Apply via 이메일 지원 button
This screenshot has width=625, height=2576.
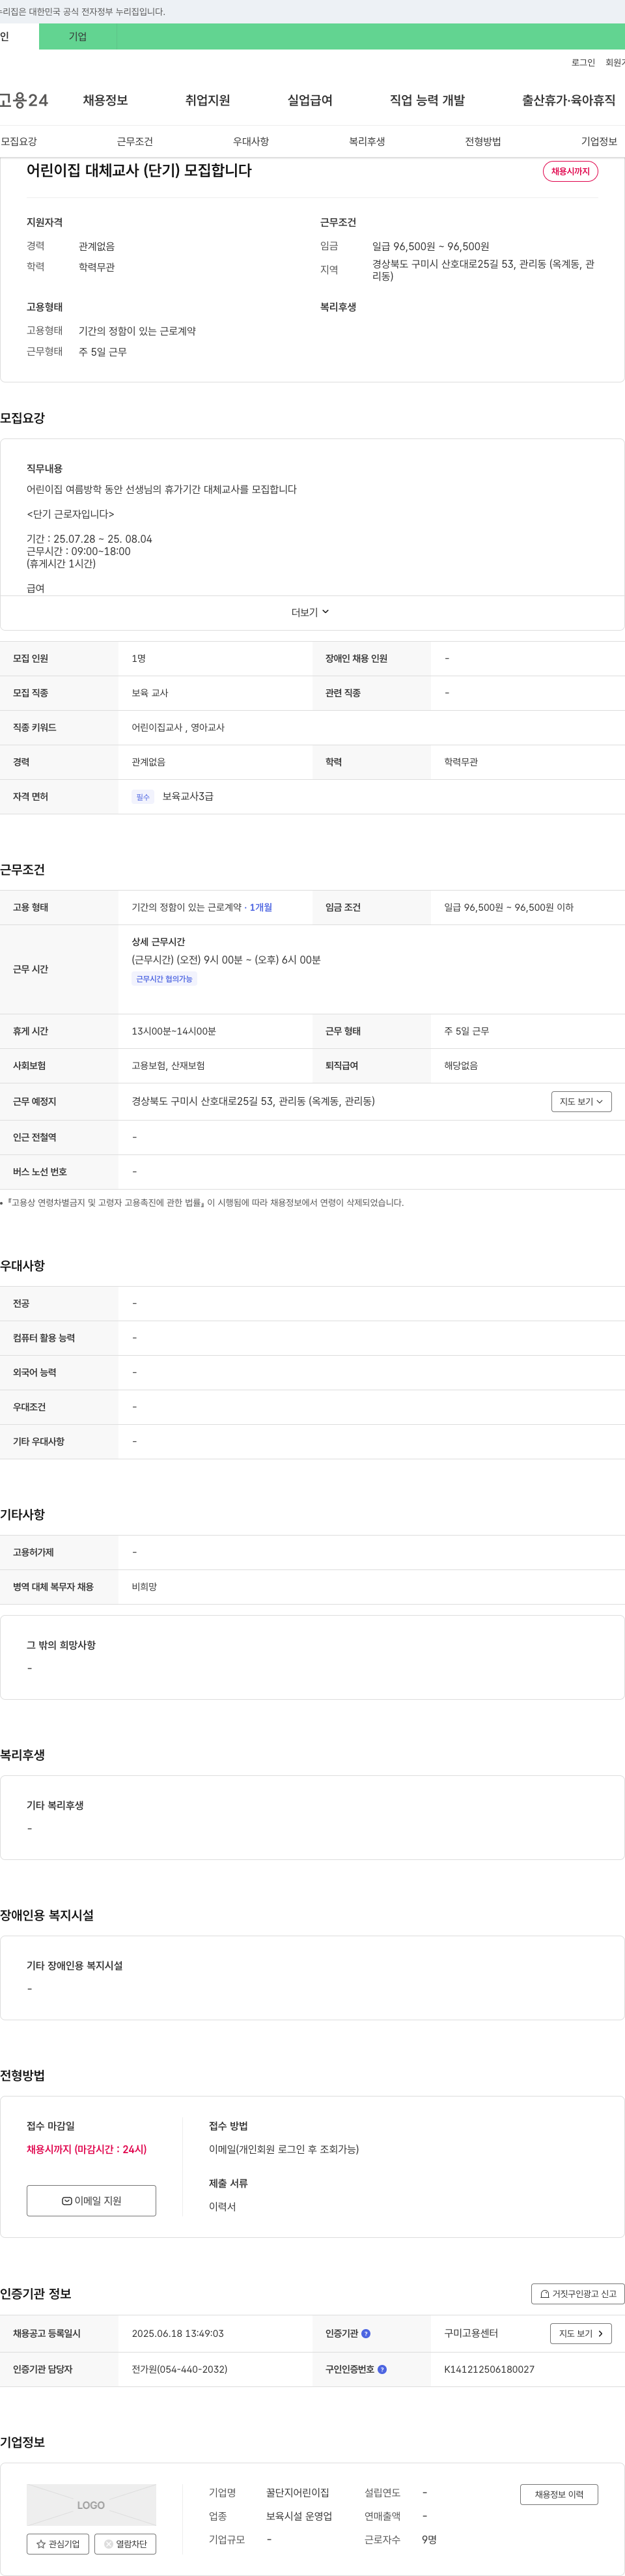91,2200
